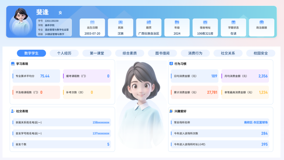Click the 专业算术平均分 score card
This screenshot has height=160, width=284.
(x=36, y=76)
